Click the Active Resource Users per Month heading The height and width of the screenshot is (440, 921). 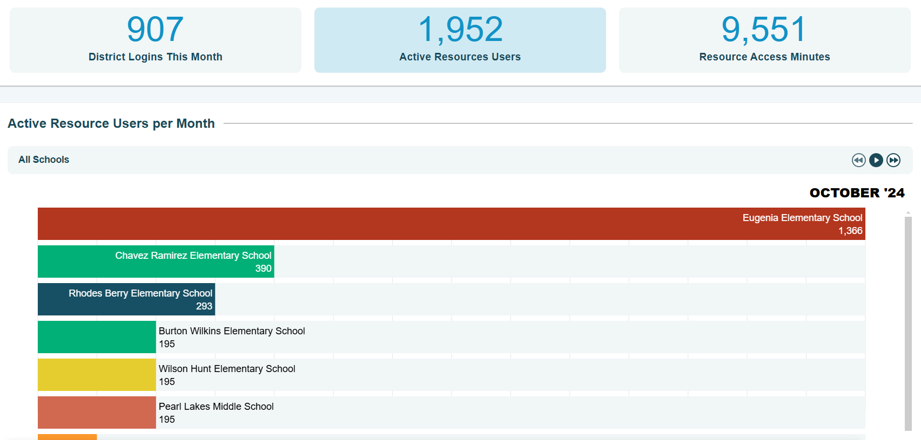111,123
